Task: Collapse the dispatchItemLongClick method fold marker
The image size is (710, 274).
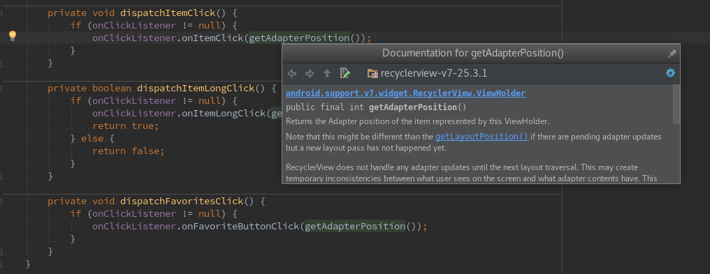Action: pyautogui.click(x=1, y=89)
